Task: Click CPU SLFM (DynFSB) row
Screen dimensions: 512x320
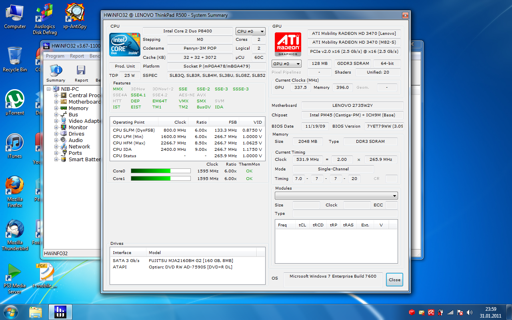Action: tap(187, 130)
